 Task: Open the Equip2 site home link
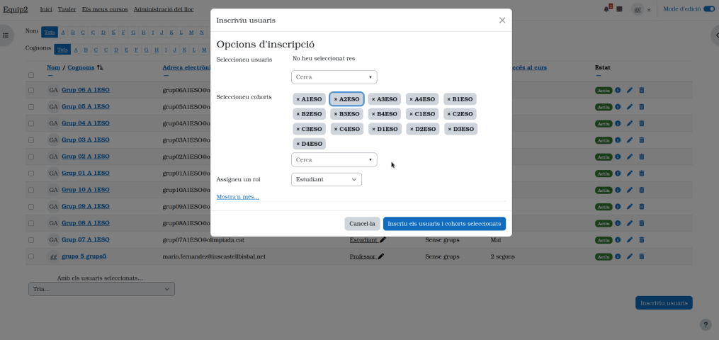point(16,9)
